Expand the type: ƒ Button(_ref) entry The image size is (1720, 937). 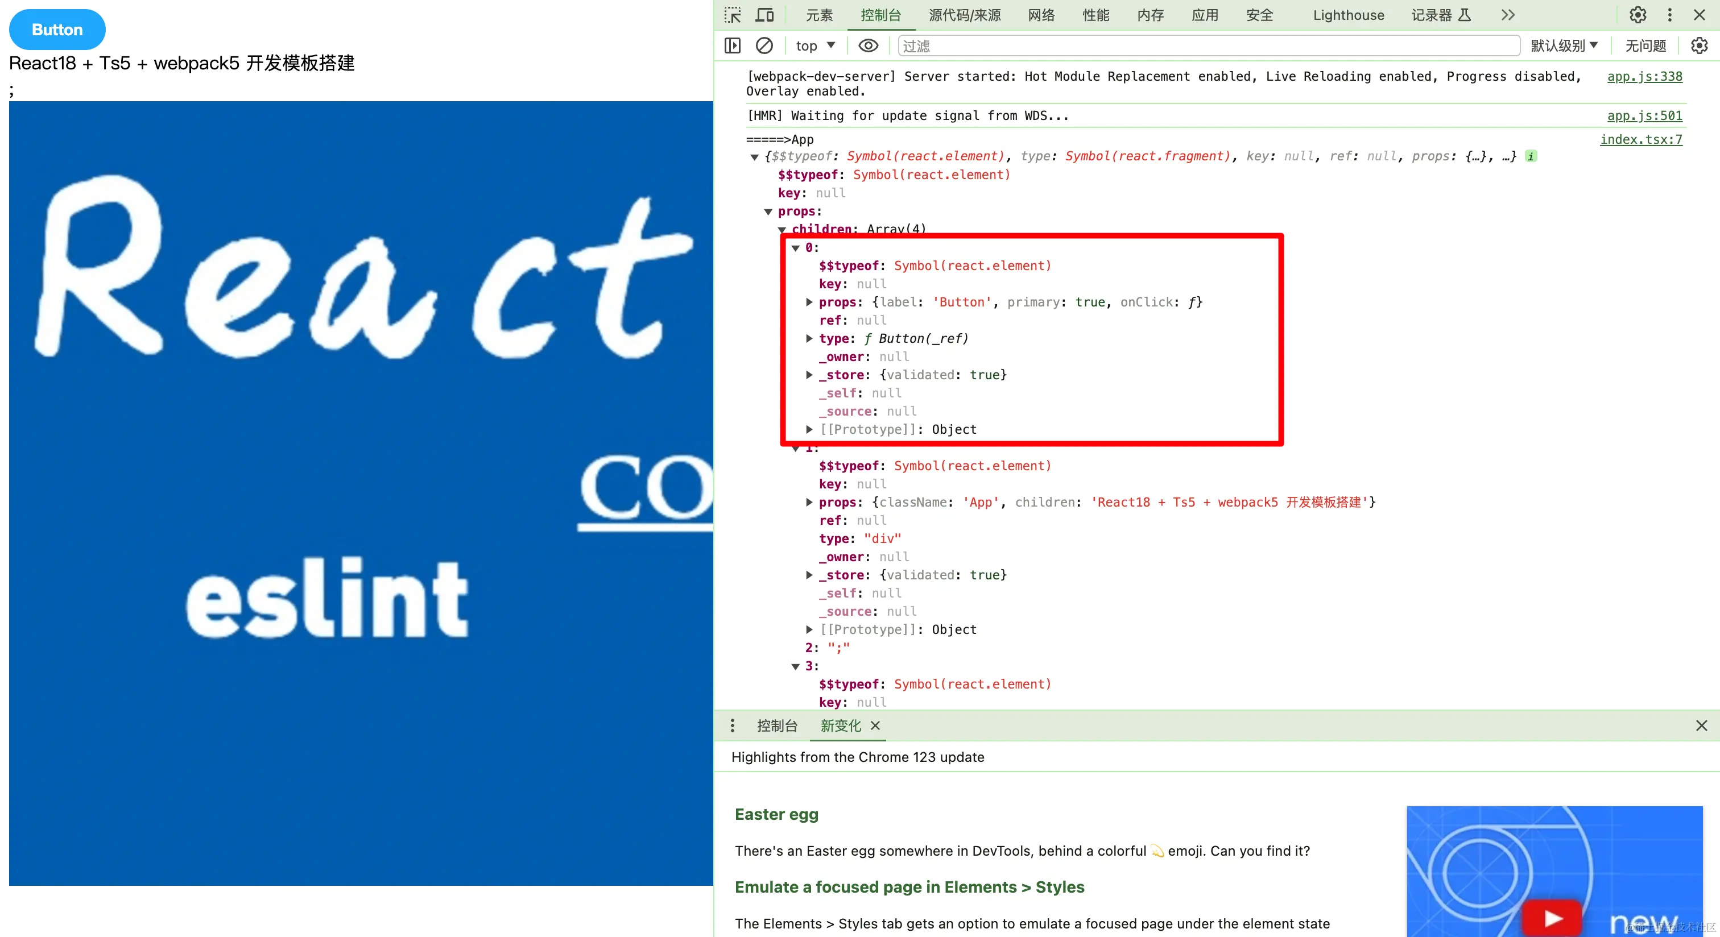pyautogui.click(x=809, y=339)
